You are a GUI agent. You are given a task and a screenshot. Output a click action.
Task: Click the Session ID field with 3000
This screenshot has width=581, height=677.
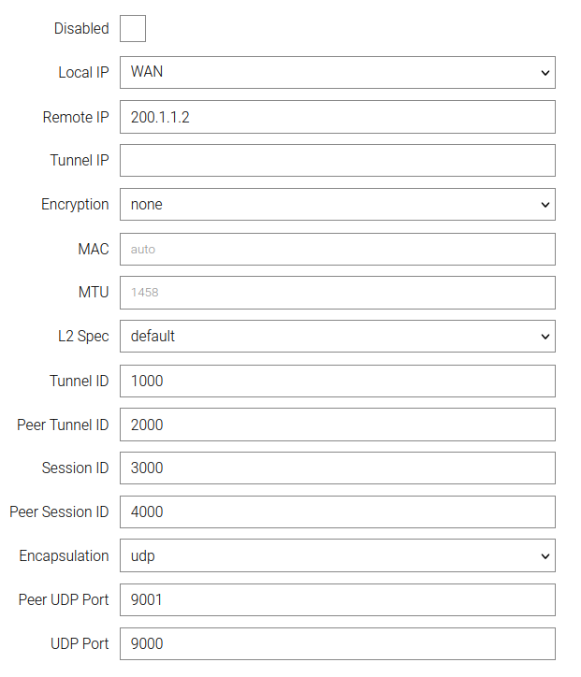337,468
